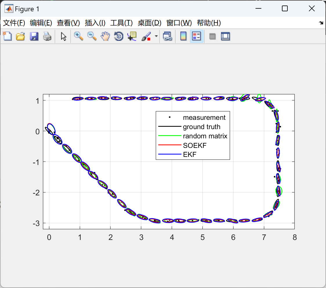Open the 插入(I) menu

point(95,23)
